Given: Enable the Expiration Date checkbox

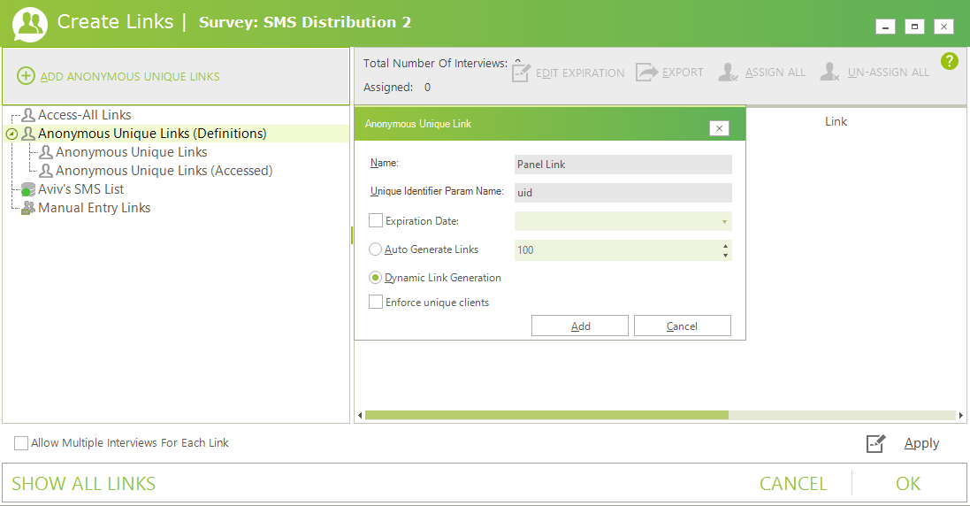Looking at the screenshot, I should pyautogui.click(x=376, y=221).
